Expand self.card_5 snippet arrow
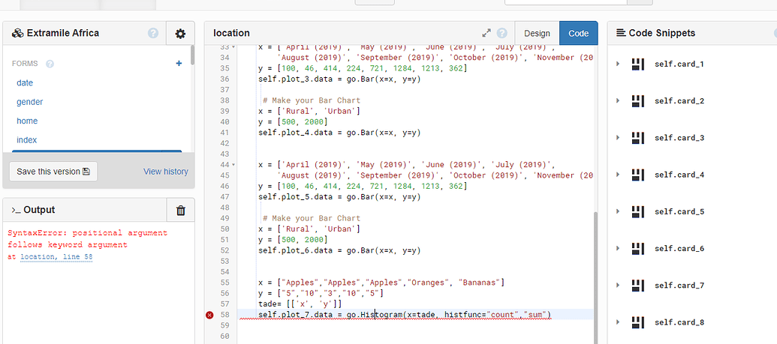This screenshot has width=777, height=344. (x=618, y=211)
